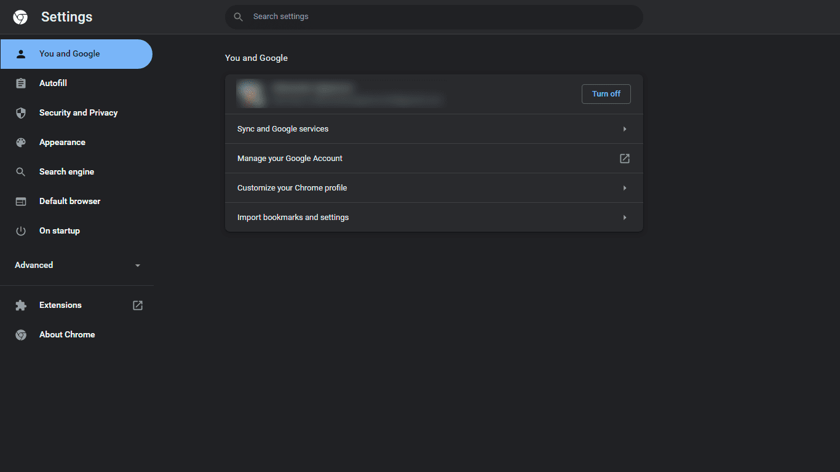Image resolution: width=840 pixels, height=472 pixels.
Task: Click the person icon for You and Google
Action: pos(21,54)
